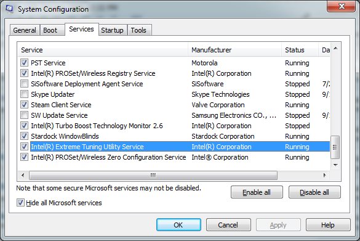The width and height of the screenshot is (360, 241).
Task: Click Disable all services button
Action: pyautogui.click(x=314, y=192)
